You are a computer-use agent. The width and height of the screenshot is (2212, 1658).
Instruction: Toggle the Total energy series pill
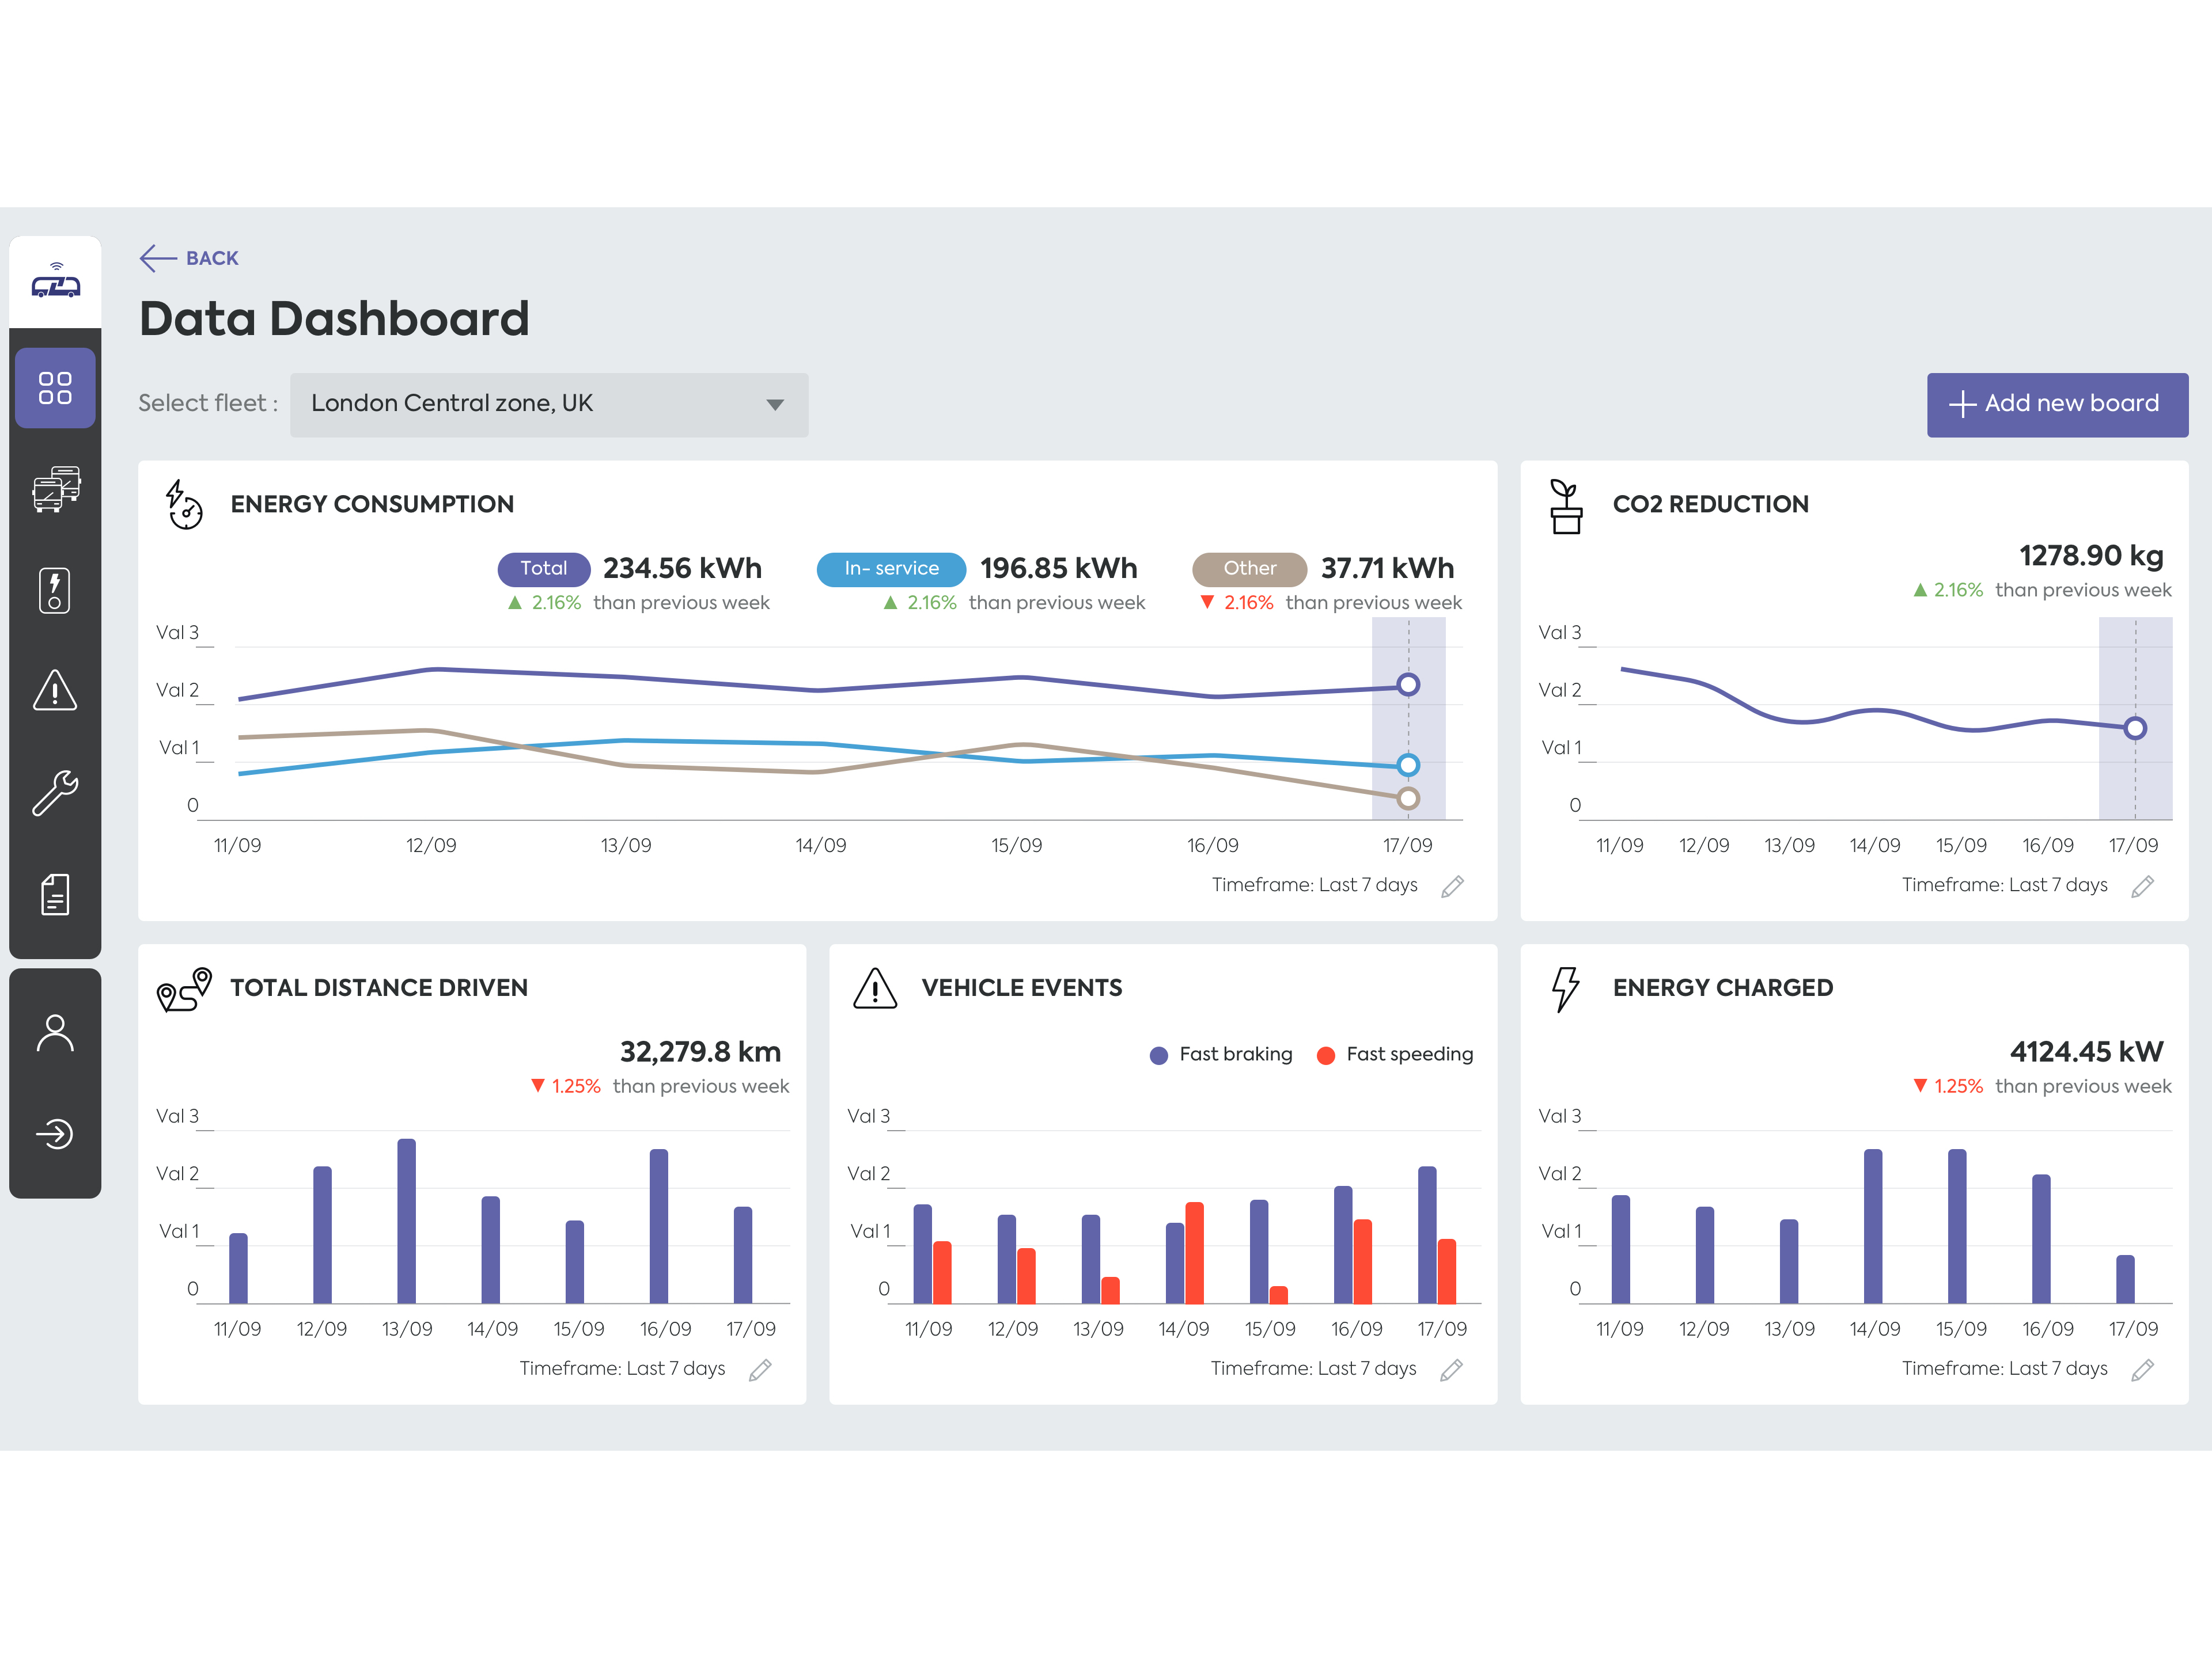pos(543,569)
